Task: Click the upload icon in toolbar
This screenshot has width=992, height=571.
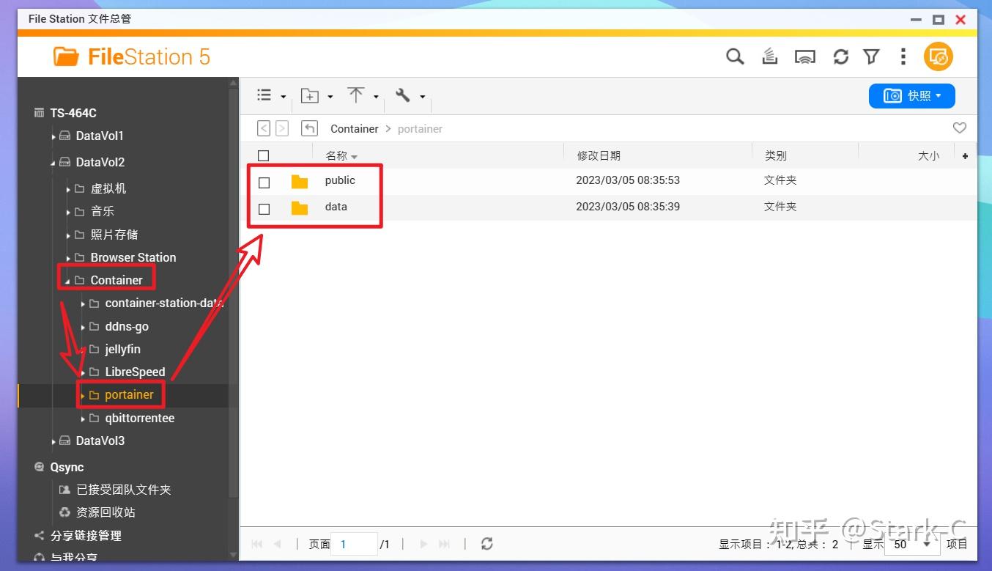Action: [356, 95]
